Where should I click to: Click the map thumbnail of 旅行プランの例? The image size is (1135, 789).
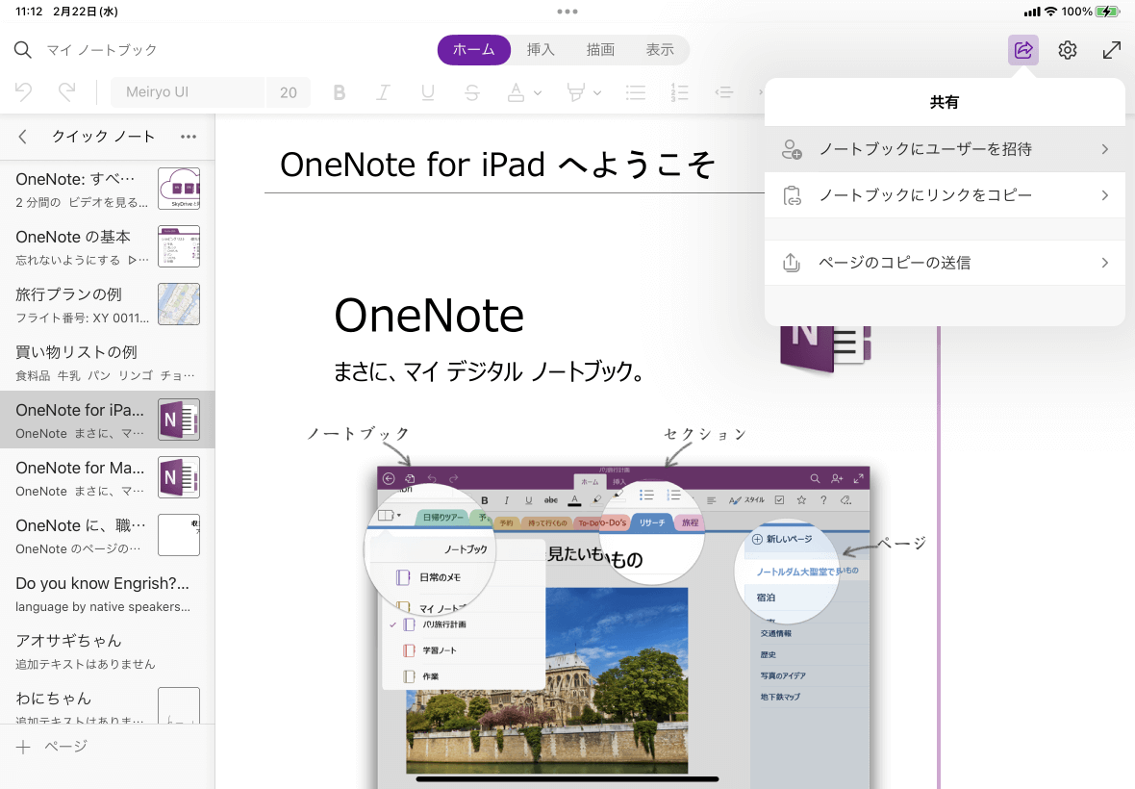point(179,304)
